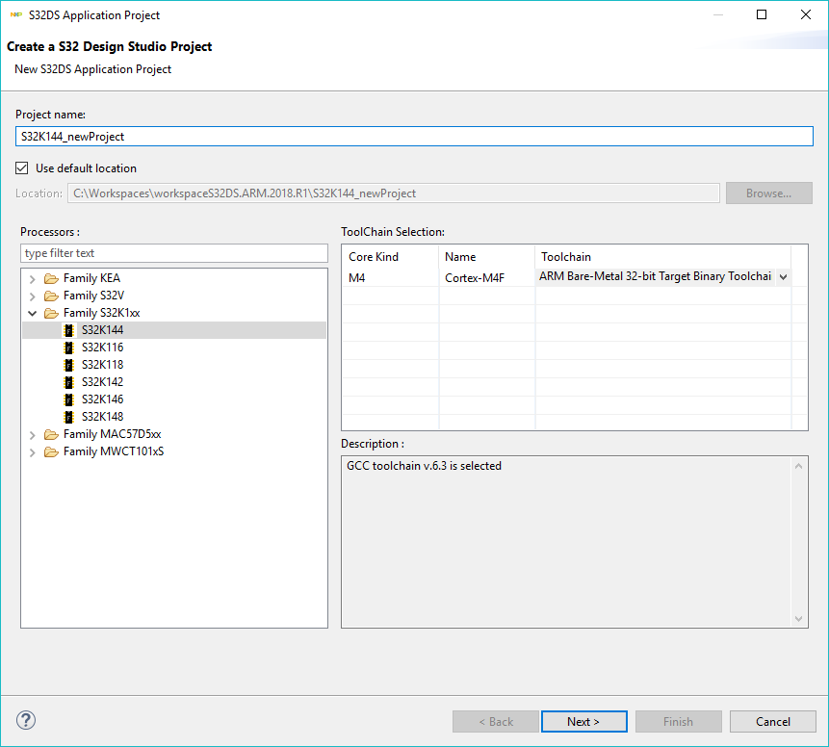The image size is (829, 747).
Task: Click the Toolchain column header
Action: pyautogui.click(x=663, y=257)
